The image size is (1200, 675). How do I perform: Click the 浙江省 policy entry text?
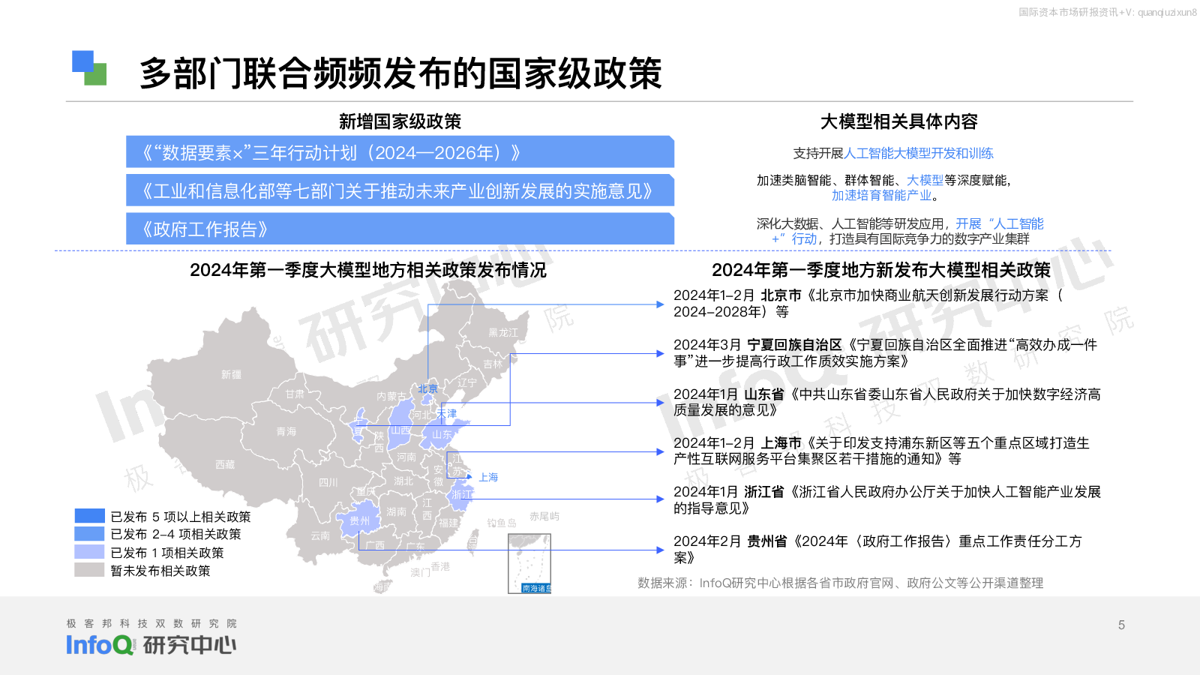point(886,499)
